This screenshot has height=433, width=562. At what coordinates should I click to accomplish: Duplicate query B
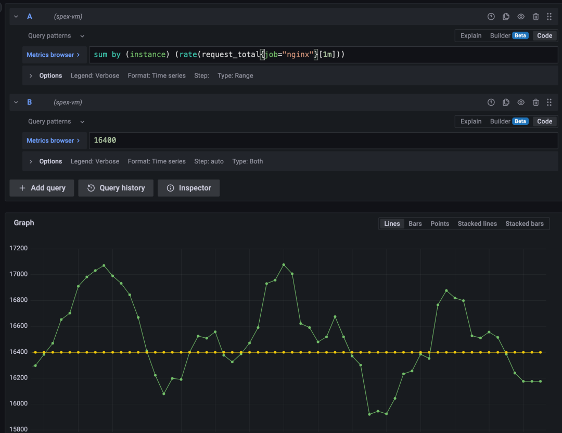pos(506,102)
